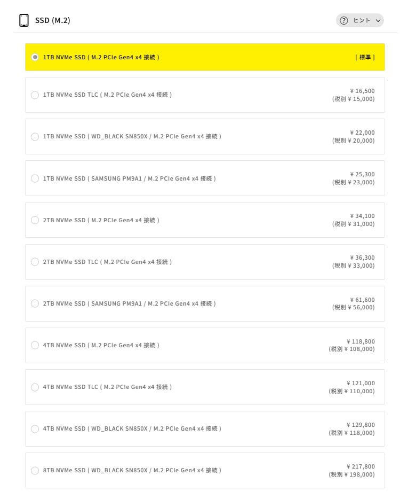Pick the 2TB NVMe SSD ¥34,100 radio button

coord(35,220)
